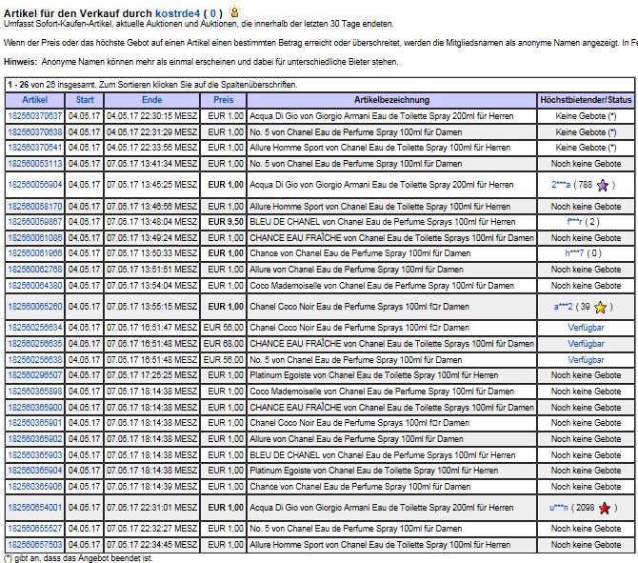Viewport: 638px width, 563px height.
Task: Open seller profile link kostrde4
Action: [x=177, y=13]
